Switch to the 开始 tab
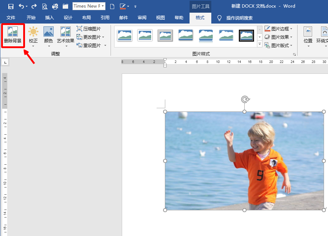 point(31,18)
